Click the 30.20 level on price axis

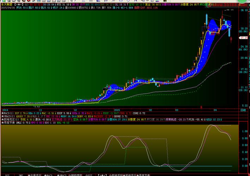point(244,29)
